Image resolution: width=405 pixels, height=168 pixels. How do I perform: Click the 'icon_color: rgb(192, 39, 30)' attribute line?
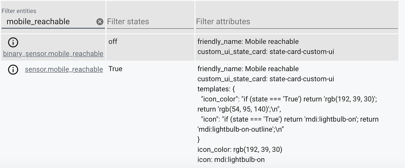(239, 149)
